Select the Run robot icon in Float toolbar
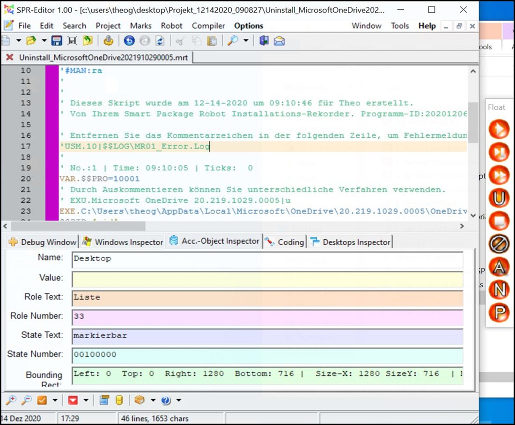This screenshot has height=425, width=515. click(499, 129)
